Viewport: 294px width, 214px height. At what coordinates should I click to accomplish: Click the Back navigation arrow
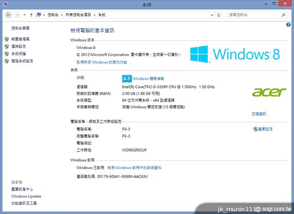coord(8,15)
